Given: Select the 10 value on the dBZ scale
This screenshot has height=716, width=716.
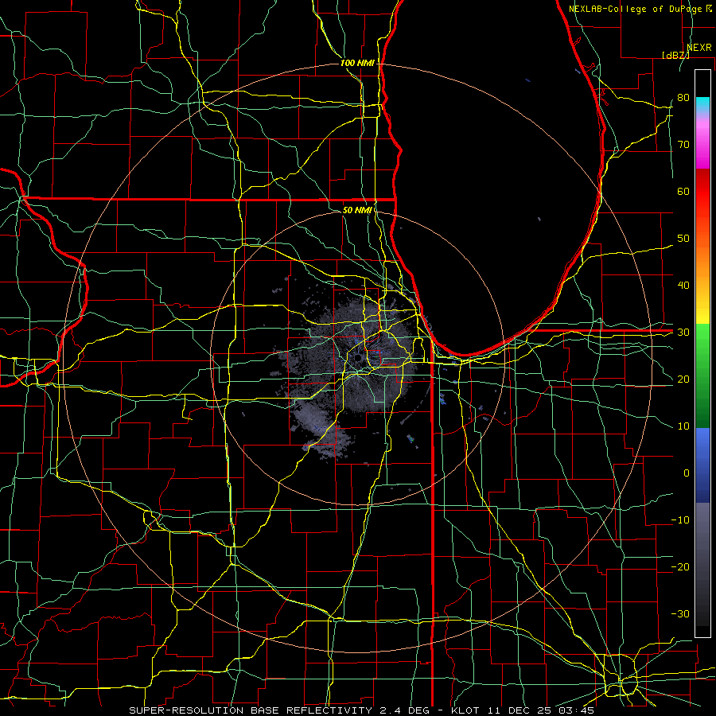Looking at the screenshot, I should pos(683,426).
